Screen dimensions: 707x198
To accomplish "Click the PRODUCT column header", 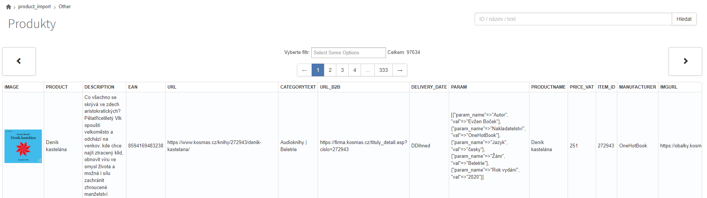I will (x=57, y=87).
